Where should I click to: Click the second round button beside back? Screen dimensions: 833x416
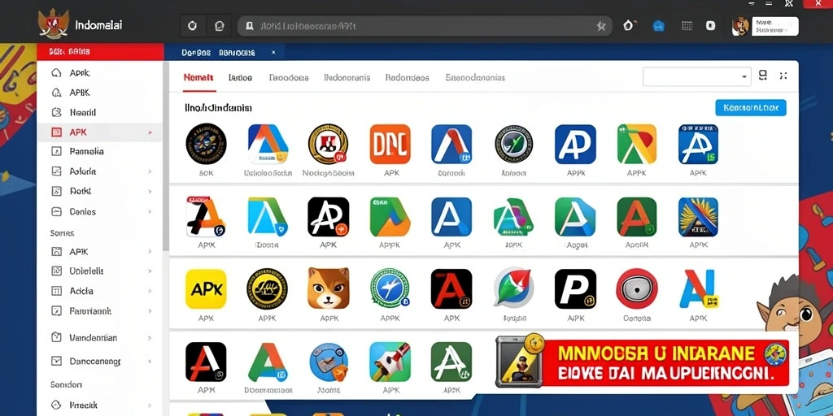[219, 26]
